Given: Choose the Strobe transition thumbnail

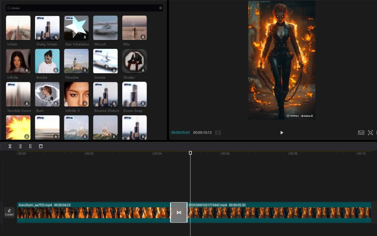Looking at the screenshot, I should 47,61.
